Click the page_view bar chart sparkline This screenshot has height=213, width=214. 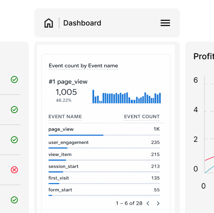coord(126,97)
